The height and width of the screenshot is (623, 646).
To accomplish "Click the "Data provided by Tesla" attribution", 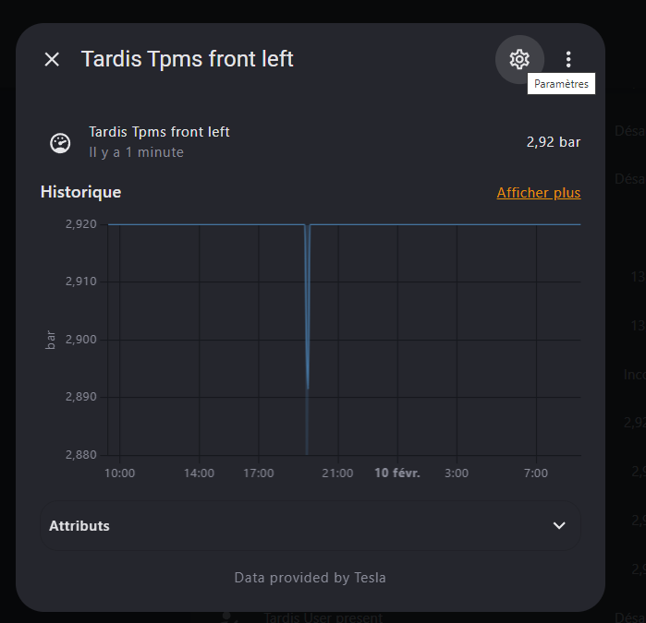I will [310, 578].
